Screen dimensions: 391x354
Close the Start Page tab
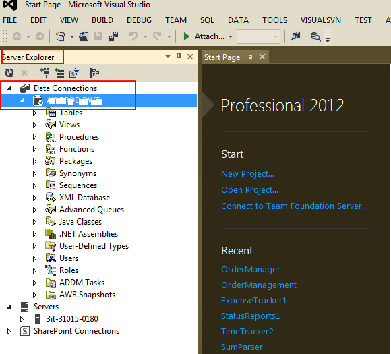[262, 57]
